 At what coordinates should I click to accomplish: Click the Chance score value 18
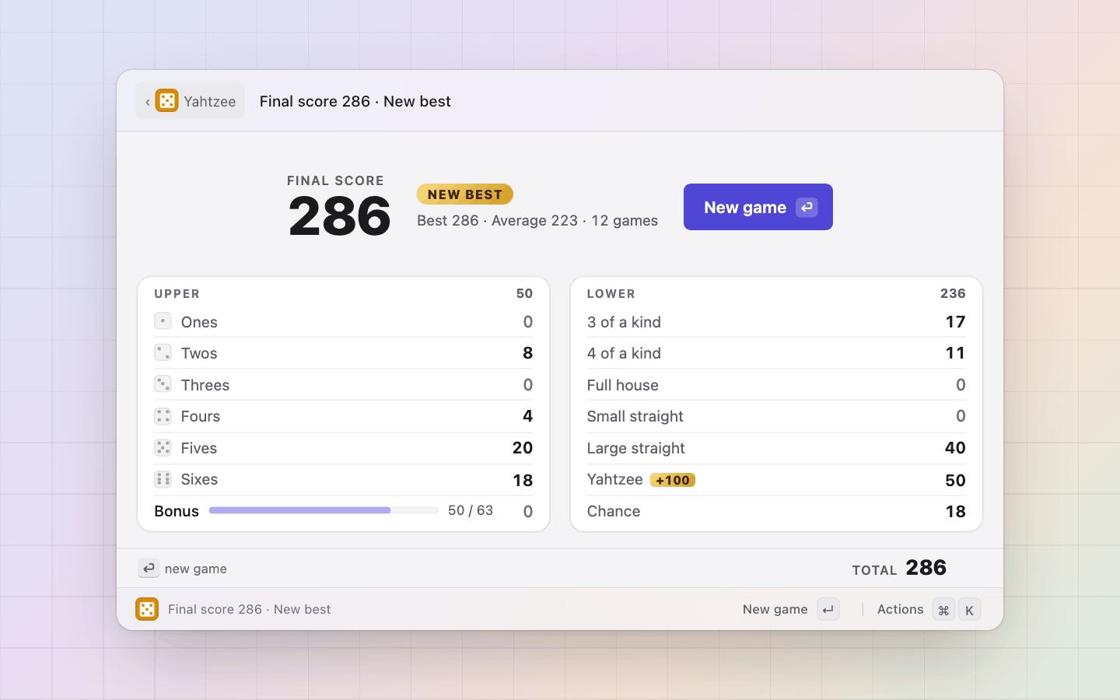click(x=956, y=511)
